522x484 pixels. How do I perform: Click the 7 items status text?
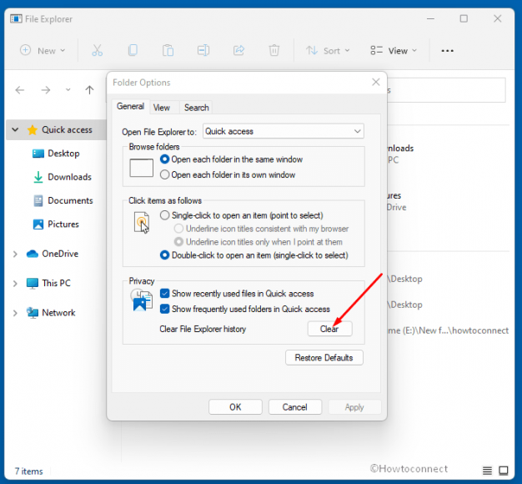pos(28,471)
